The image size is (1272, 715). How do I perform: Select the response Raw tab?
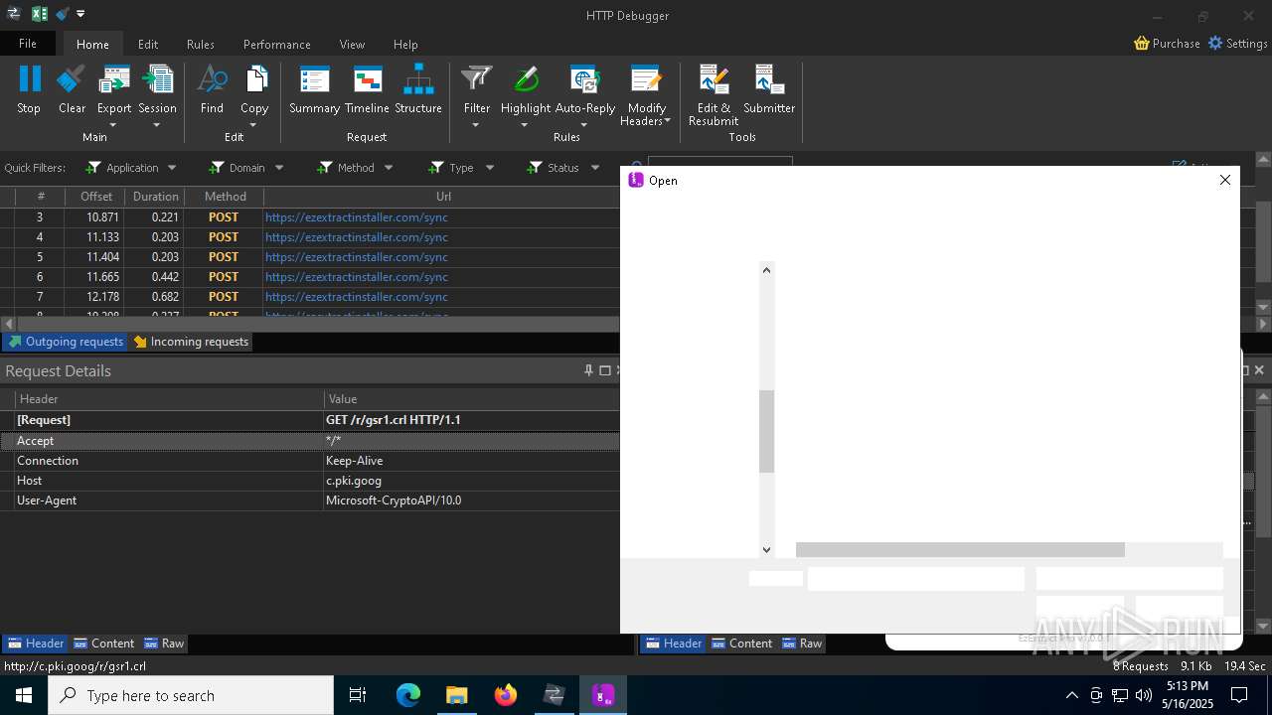click(x=802, y=643)
